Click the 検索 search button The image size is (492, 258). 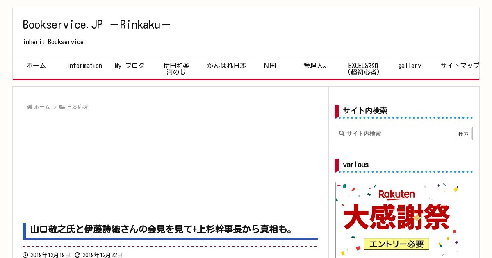point(463,134)
